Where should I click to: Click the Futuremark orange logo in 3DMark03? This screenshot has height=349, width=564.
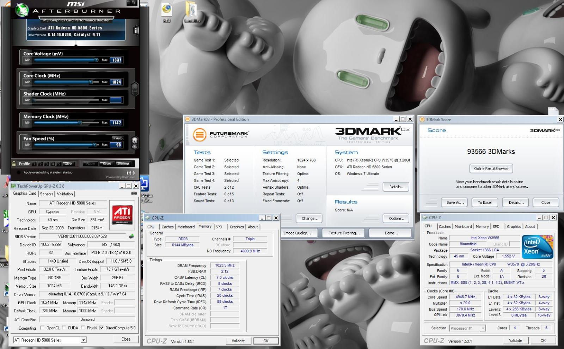point(200,135)
